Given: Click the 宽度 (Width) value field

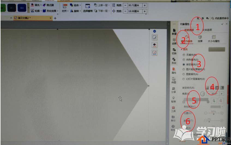Looking at the screenshot, I should click(x=134, y=11).
